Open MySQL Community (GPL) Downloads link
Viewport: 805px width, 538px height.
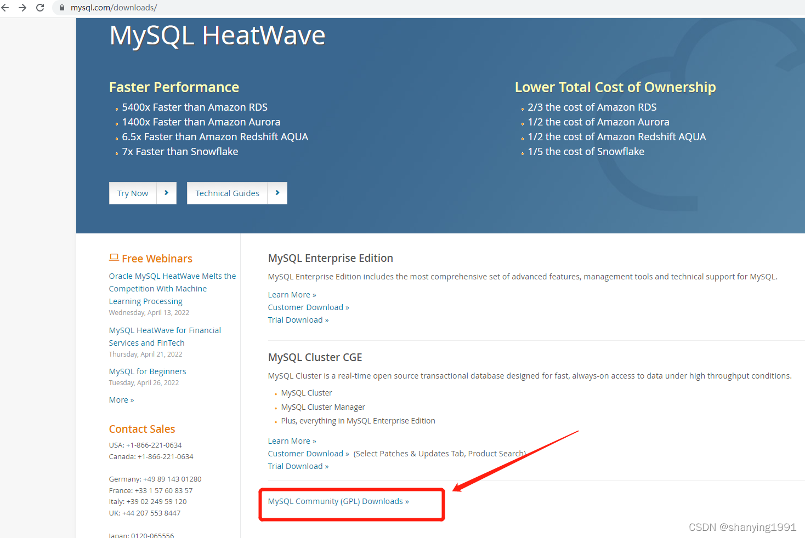click(x=338, y=501)
